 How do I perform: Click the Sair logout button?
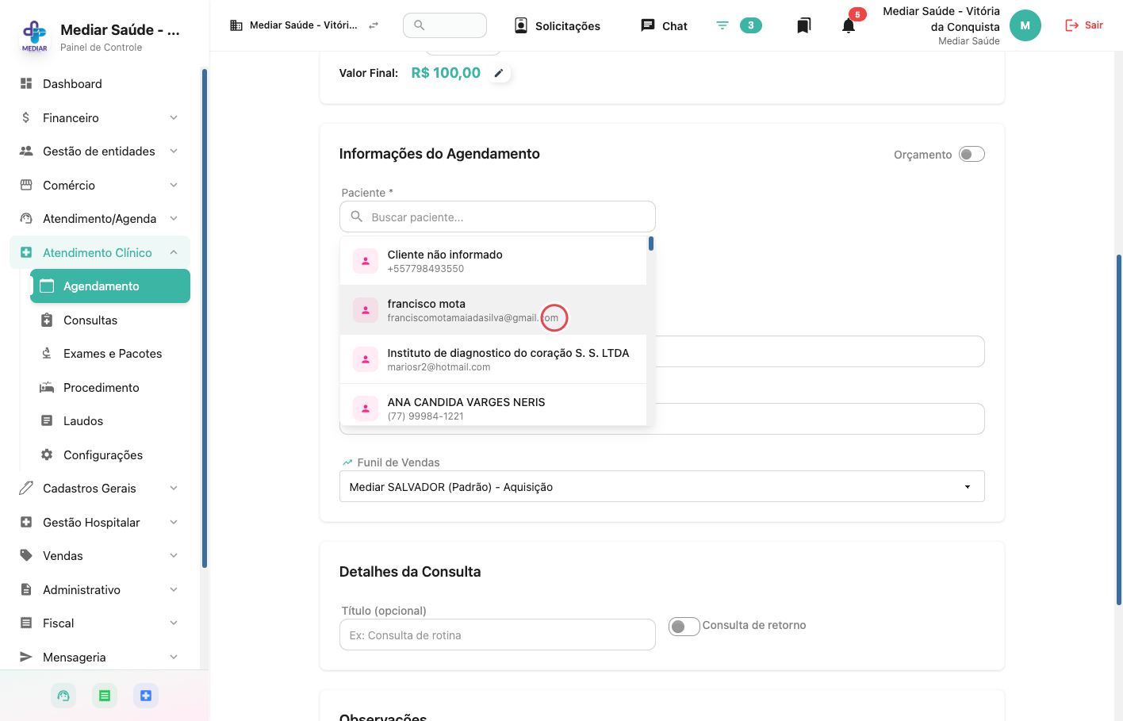pos(1083,25)
